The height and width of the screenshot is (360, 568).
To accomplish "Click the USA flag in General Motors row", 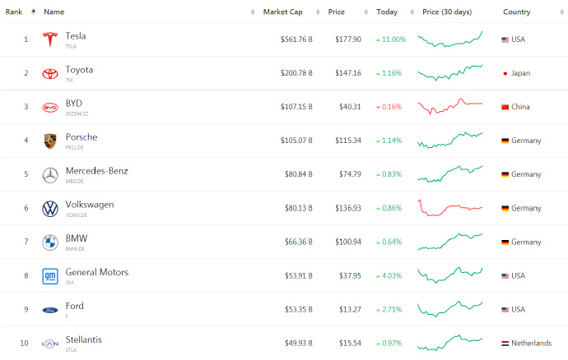I will [x=505, y=276].
